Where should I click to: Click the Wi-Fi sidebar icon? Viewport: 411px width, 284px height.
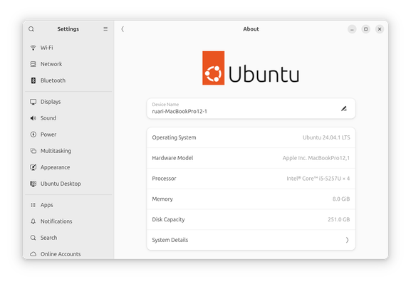pos(33,48)
